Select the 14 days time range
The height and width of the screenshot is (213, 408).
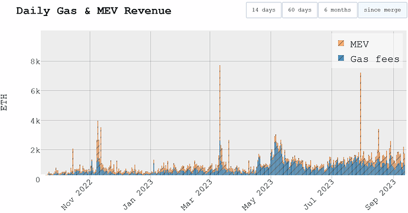click(264, 10)
